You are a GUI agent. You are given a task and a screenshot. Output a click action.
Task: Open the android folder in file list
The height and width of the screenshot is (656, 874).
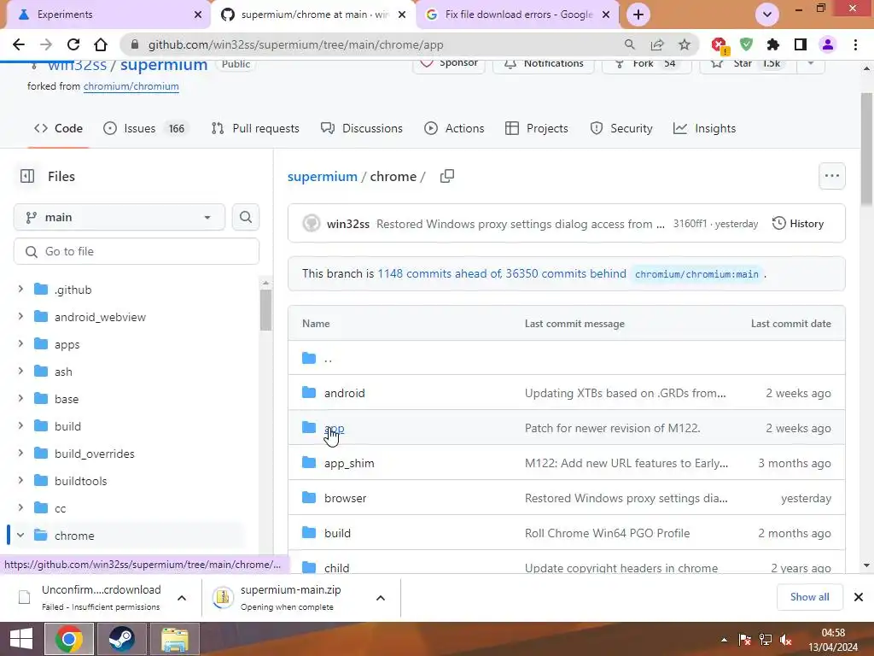click(x=345, y=393)
